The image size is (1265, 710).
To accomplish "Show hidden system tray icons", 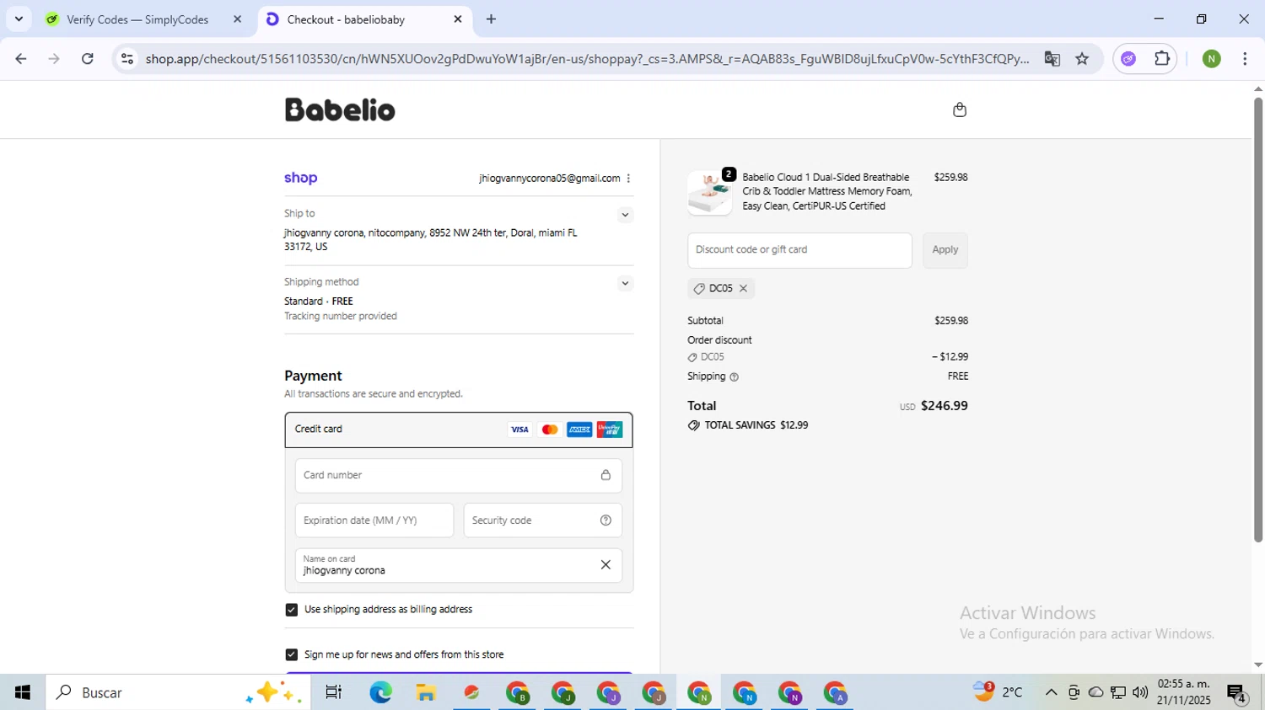I will [x=1051, y=692].
